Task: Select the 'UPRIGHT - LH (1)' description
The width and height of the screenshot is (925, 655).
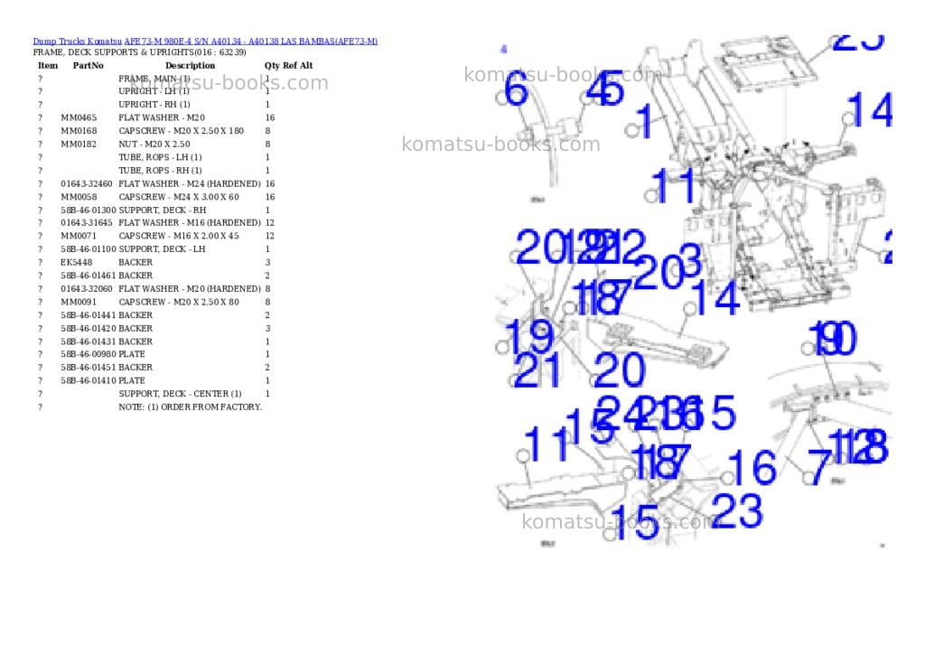Action: point(154,91)
